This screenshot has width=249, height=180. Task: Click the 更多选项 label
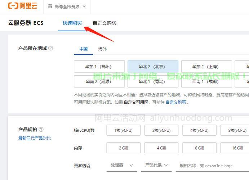pos(82,166)
